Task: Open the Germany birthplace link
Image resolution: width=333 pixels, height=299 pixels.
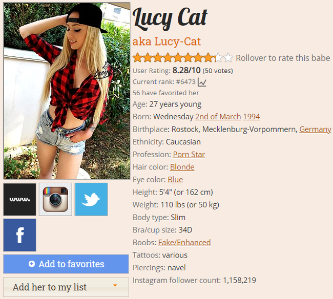Action: (315, 129)
